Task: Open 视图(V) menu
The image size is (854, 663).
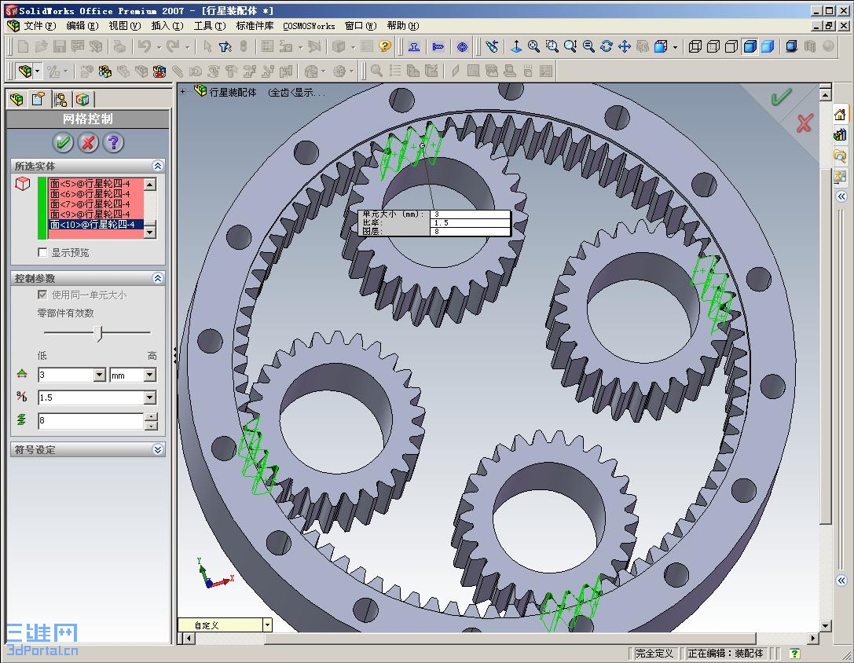Action: pyautogui.click(x=124, y=26)
